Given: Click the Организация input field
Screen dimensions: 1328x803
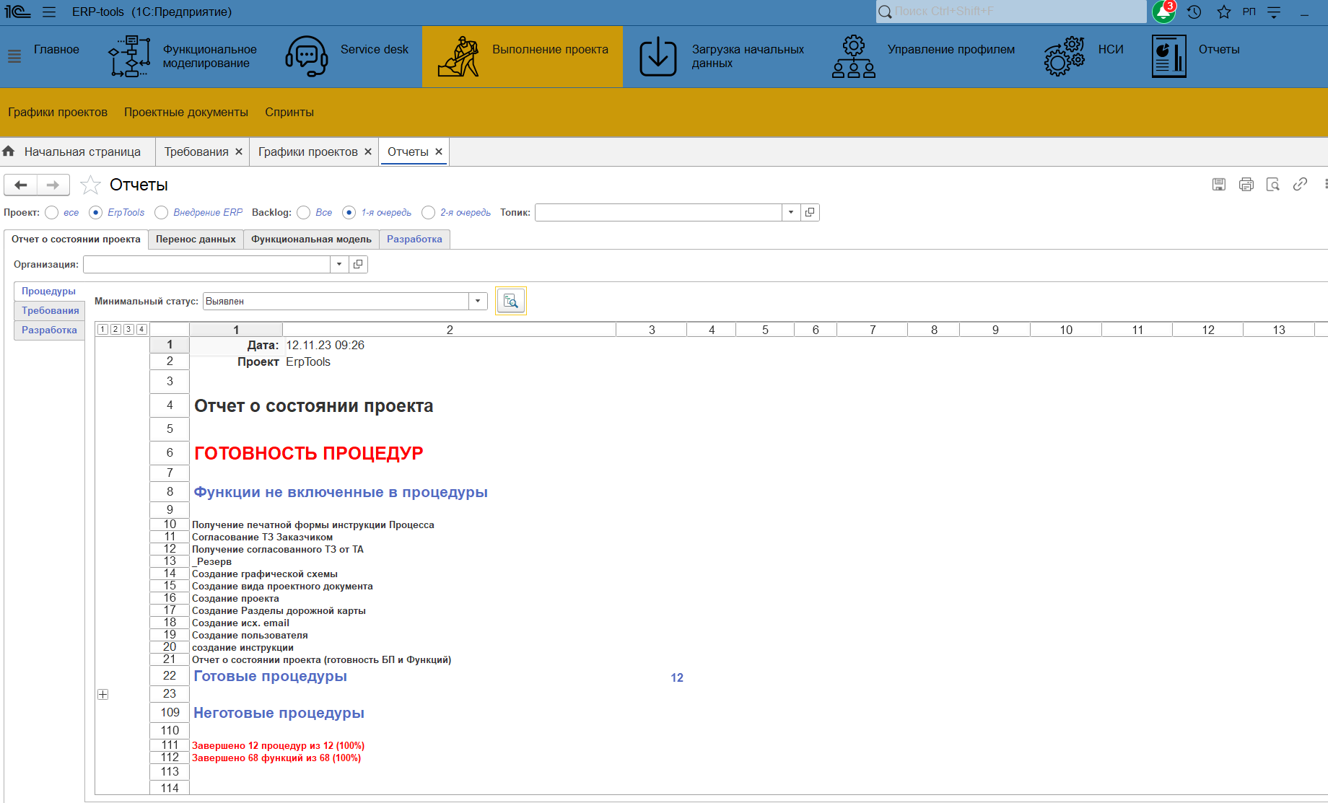Looking at the screenshot, I should (206, 264).
